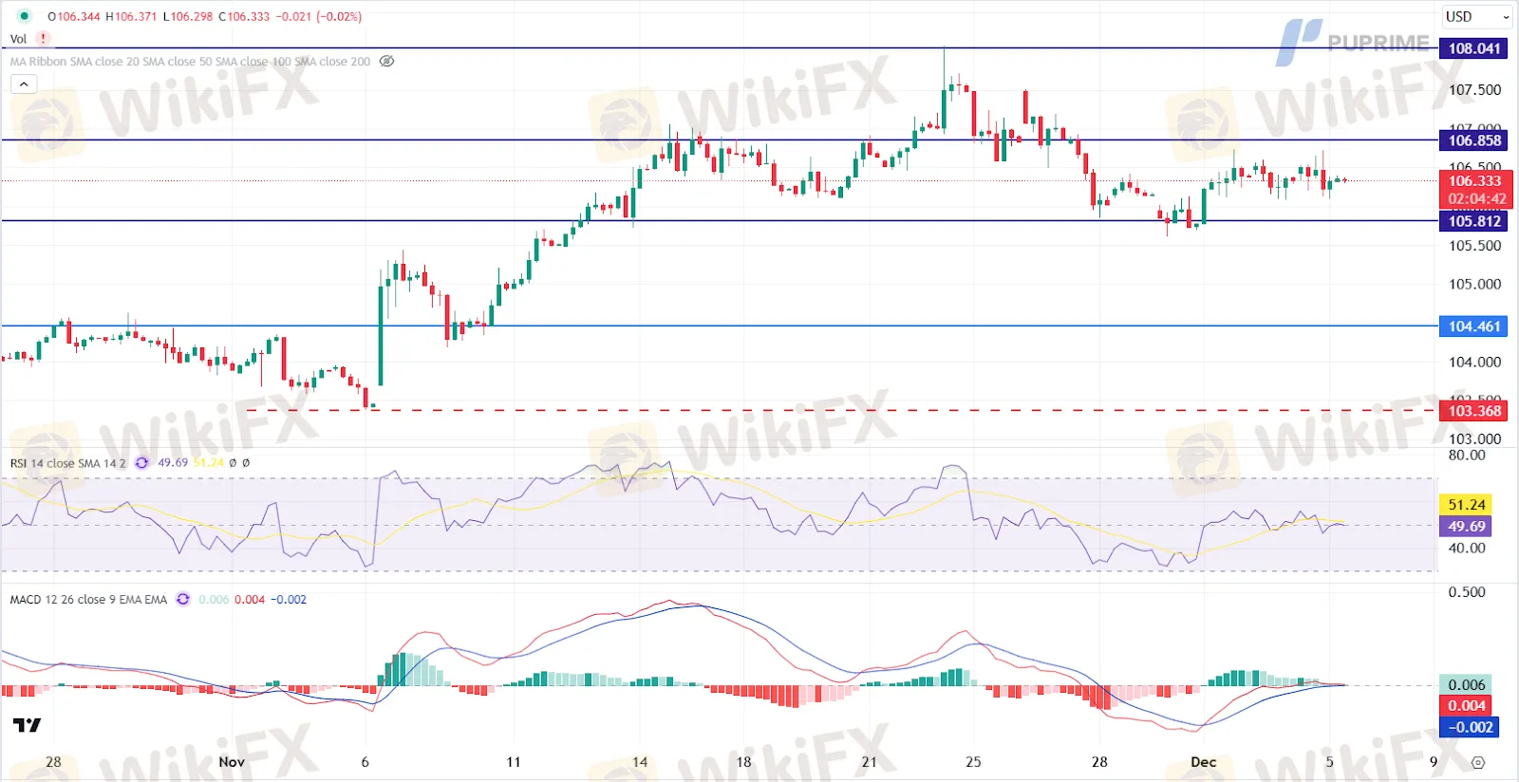Click the 25 date label on time axis
The image size is (1519, 782).
point(973,762)
